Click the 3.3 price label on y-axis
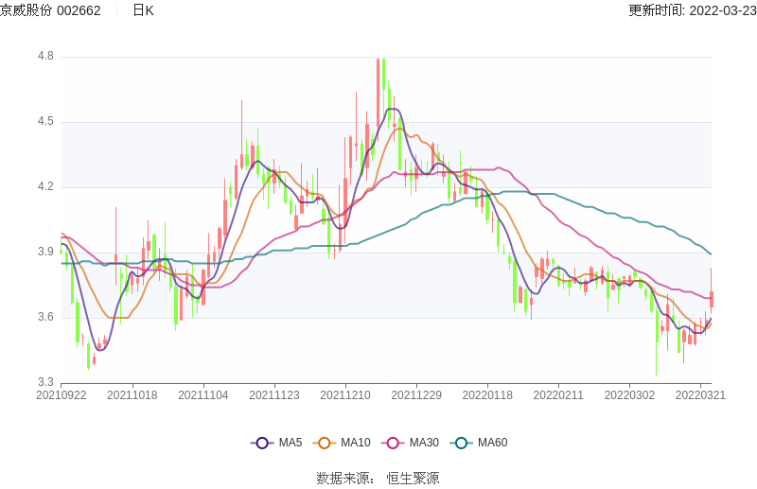The image size is (757, 489). click(x=45, y=382)
